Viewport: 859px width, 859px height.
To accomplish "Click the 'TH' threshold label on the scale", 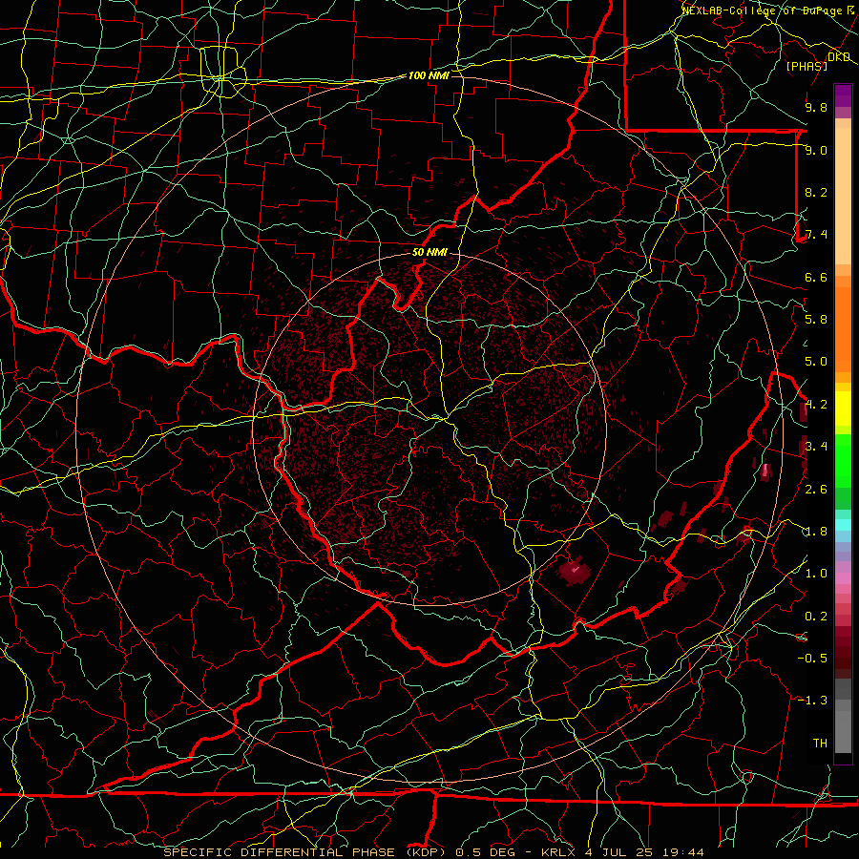I will point(820,744).
